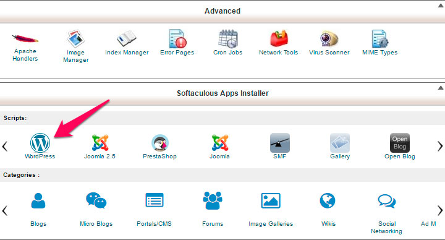This screenshot has height=240, width=445.
Task: Open the Wikis globe icon
Action: point(328,200)
